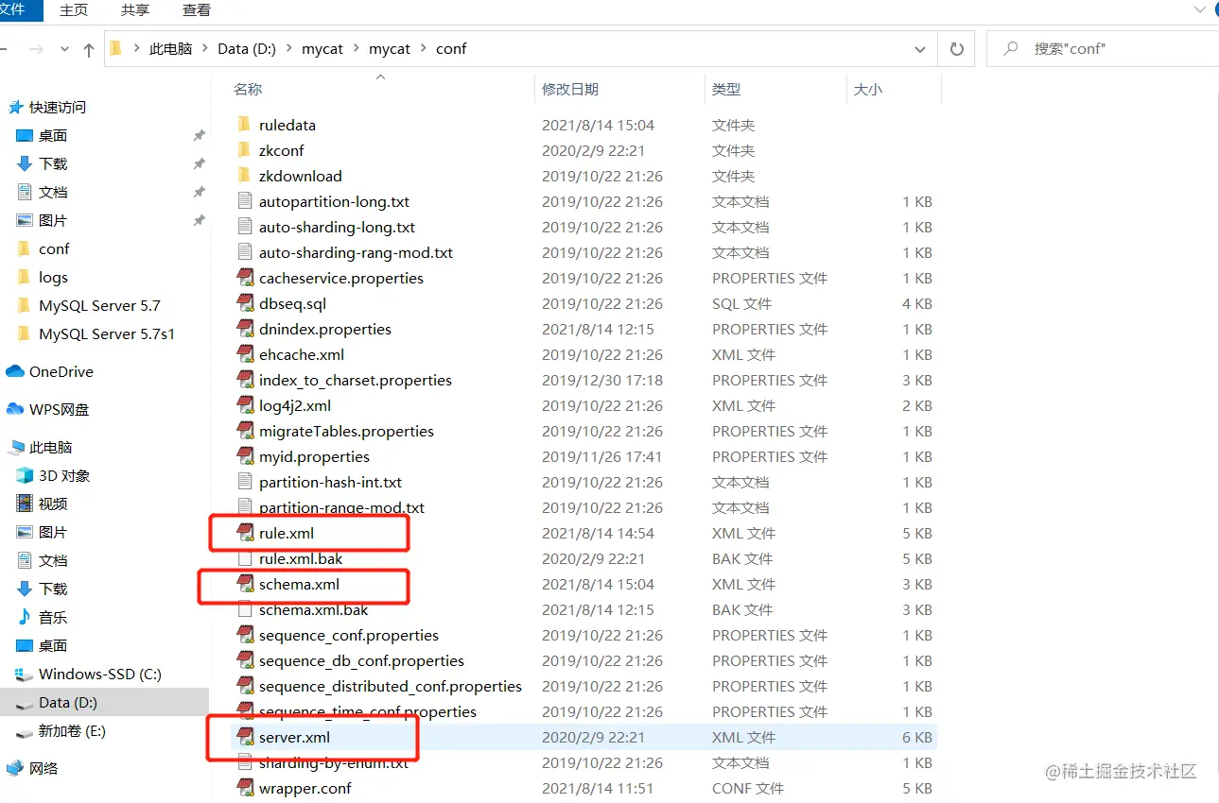Select 快速访问 in the navigation pane
Image resolution: width=1219 pixels, height=803 pixels.
coord(58,107)
